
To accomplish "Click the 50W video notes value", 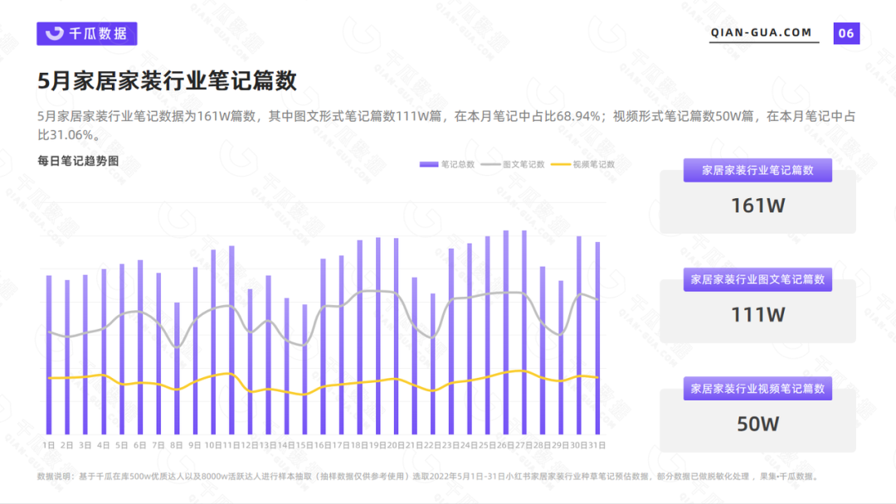I will (757, 424).
